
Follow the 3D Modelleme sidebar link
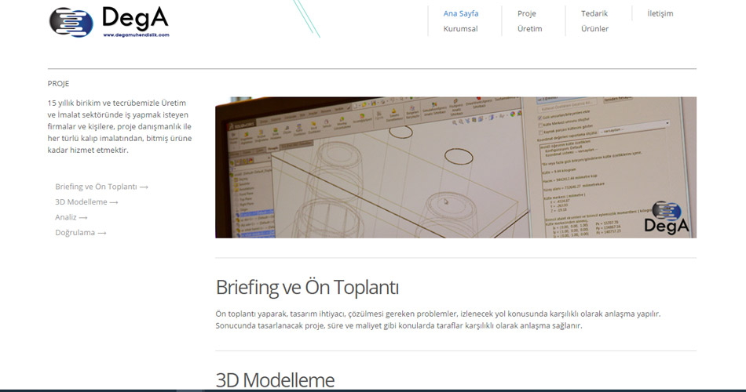[x=86, y=202]
